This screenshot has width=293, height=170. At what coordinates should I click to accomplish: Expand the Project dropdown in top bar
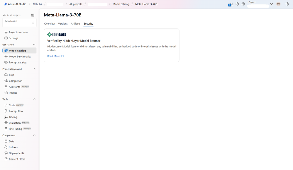272,4
